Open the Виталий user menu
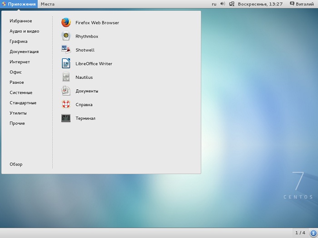The height and width of the screenshot is (238, 318). [305, 4]
